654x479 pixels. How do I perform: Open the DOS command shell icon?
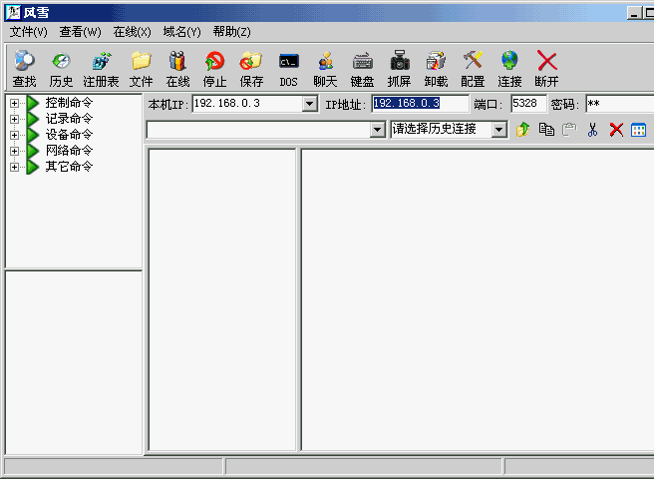click(288, 68)
